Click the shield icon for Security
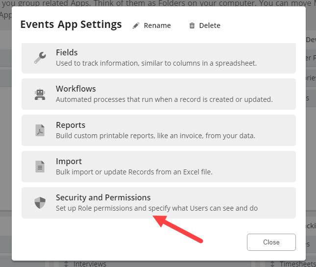The width and height of the screenshot is (316, 267). click(x=40, y=202)
